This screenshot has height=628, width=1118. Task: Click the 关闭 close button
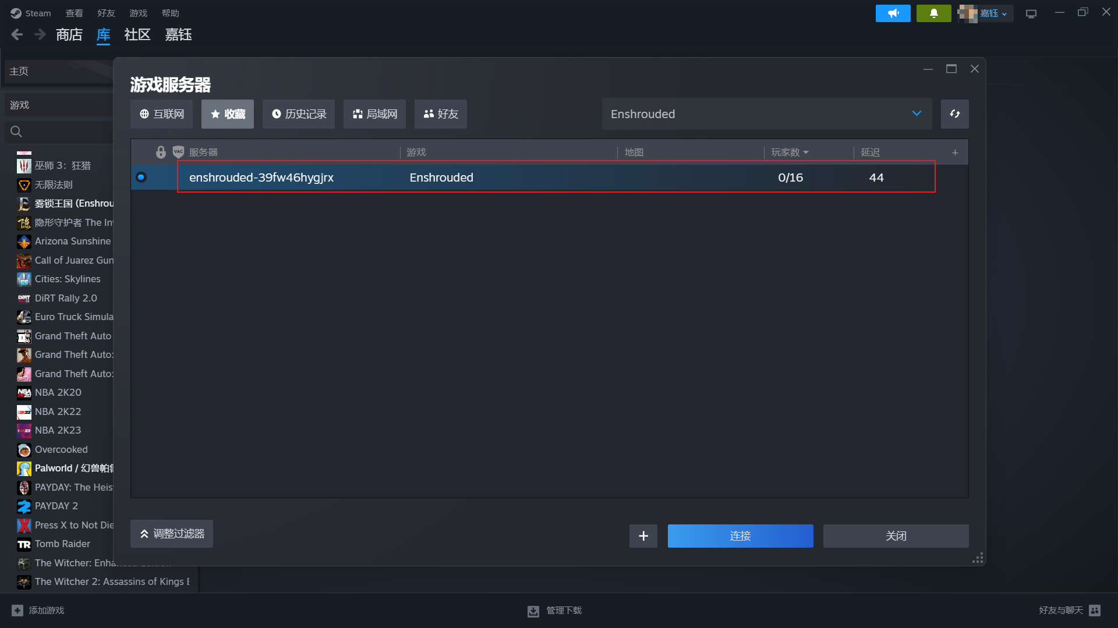pyautogui.click(x=896, y=536)
